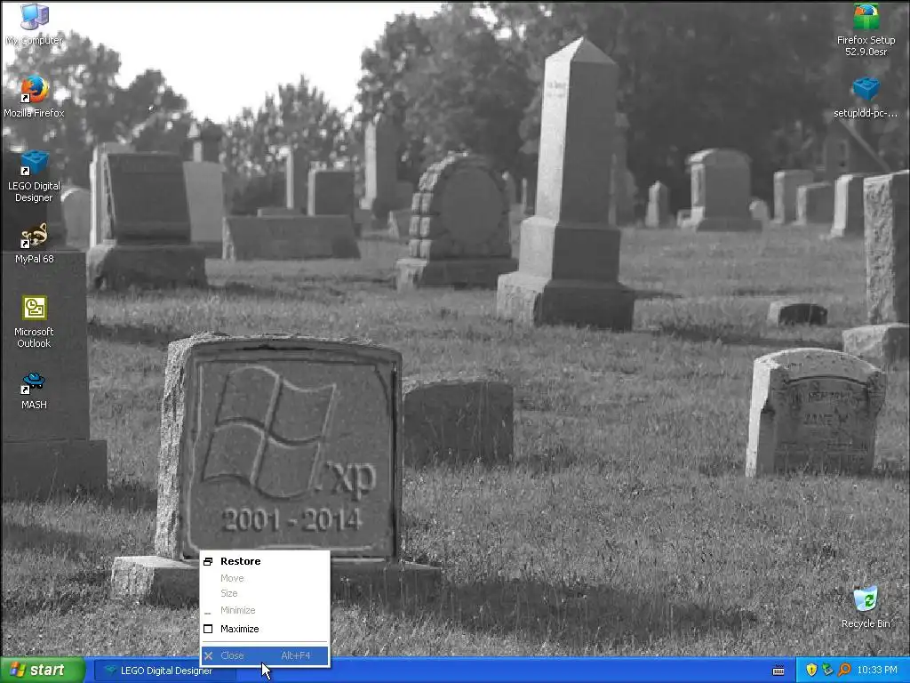
Task: Click the disabled Move menu entry
Action: 265,578
